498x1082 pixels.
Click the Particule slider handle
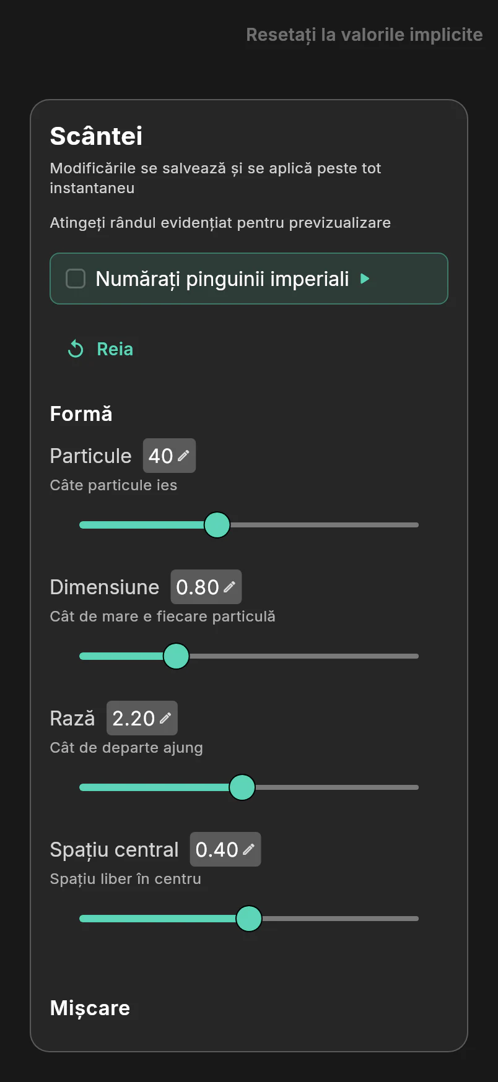click(x=217, y=525)
